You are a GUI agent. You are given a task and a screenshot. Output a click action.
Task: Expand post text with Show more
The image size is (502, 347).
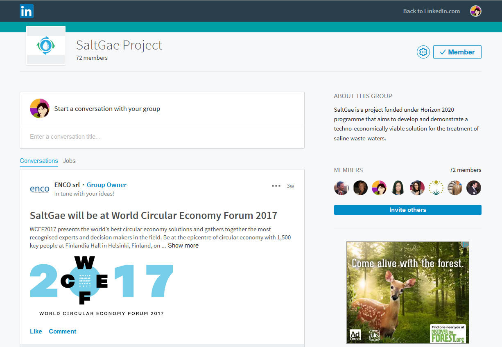pos(183,246)
